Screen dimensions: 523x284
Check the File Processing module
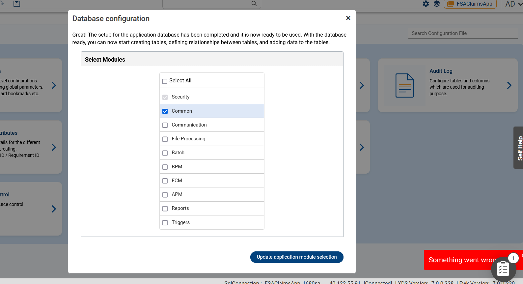click(165, 139)
